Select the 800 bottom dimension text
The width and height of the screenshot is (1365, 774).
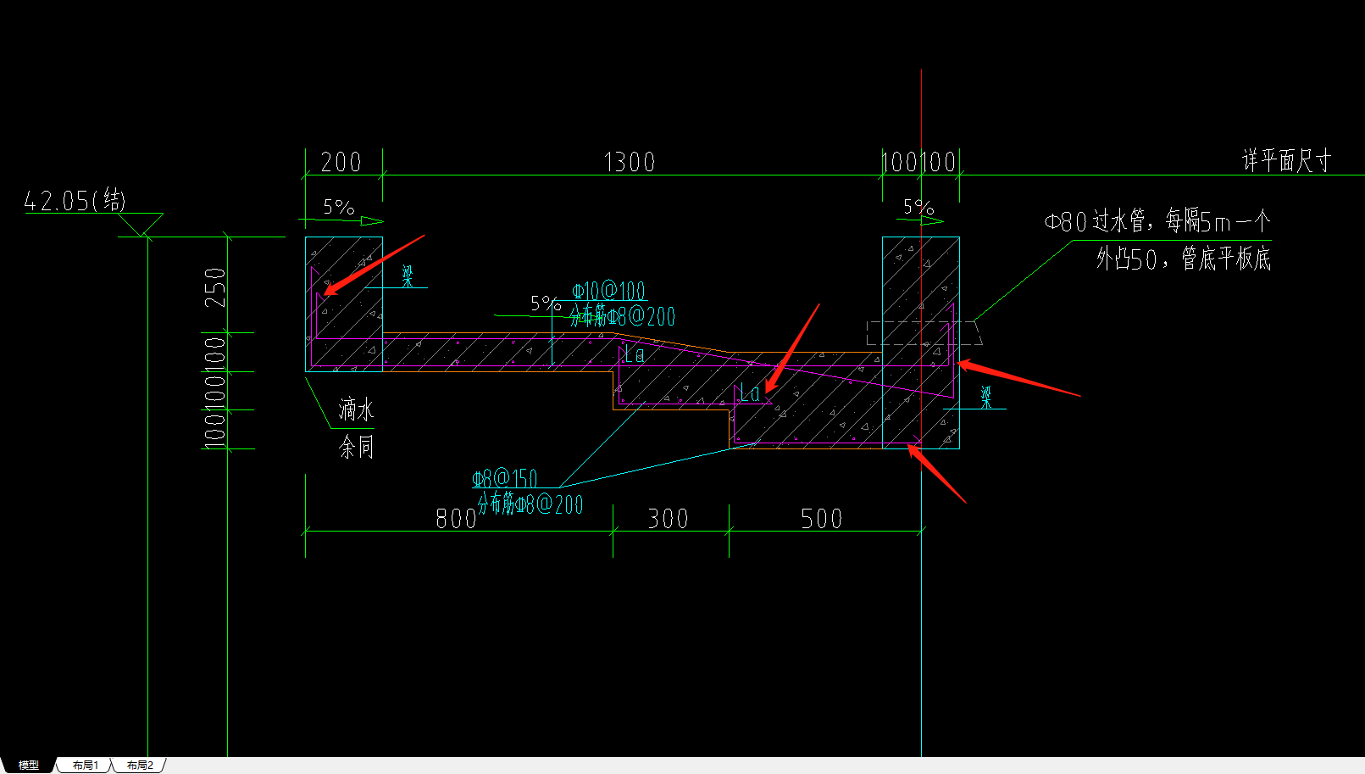pos(456,519)
